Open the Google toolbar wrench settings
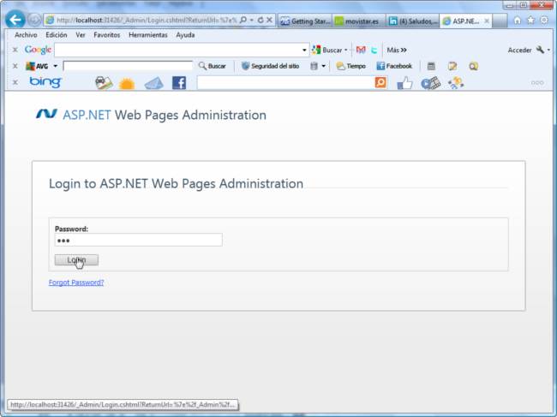 541,50
